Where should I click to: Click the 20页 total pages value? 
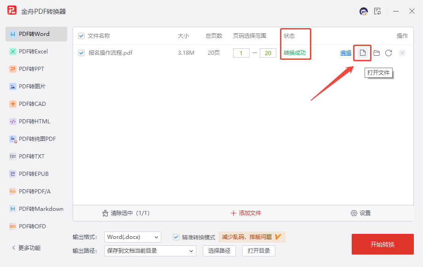tap(214, 53)
